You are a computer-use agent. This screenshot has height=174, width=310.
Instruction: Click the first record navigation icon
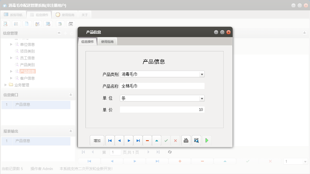[x=110, y=140]
